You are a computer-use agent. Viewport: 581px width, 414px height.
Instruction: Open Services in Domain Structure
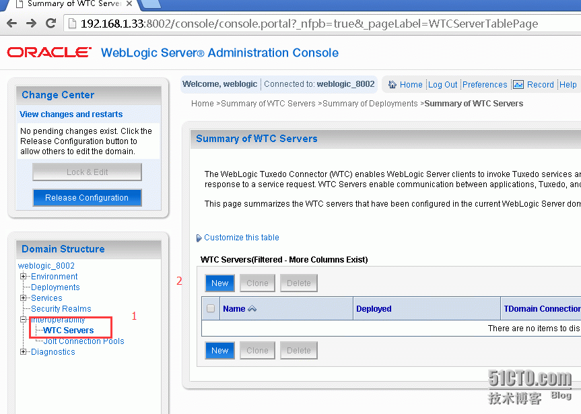[x=46, y=298]
